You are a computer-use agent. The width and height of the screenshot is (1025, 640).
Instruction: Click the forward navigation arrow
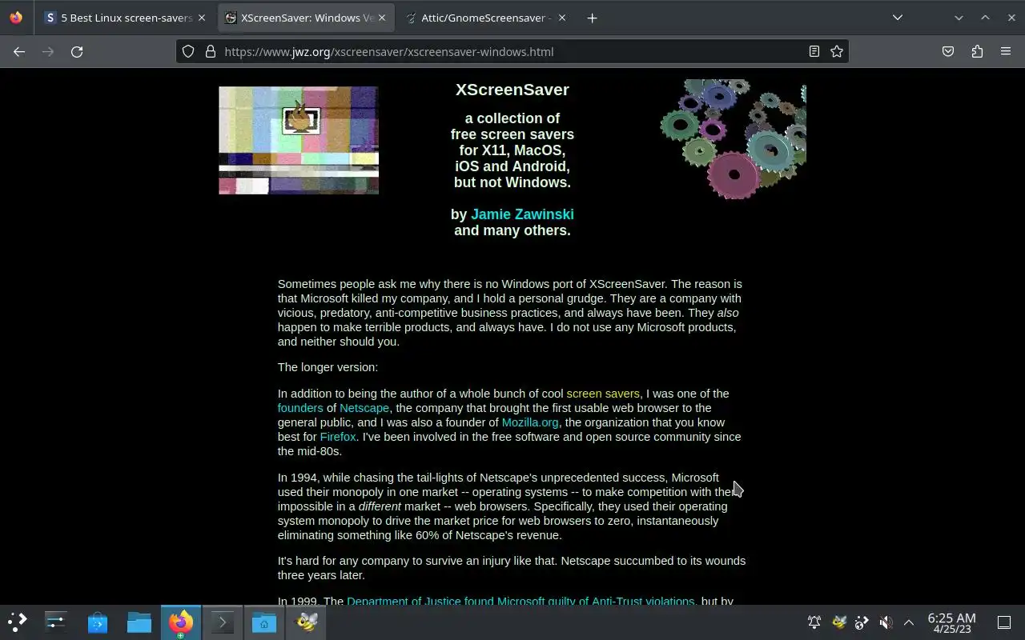click(x=48, y=51)
